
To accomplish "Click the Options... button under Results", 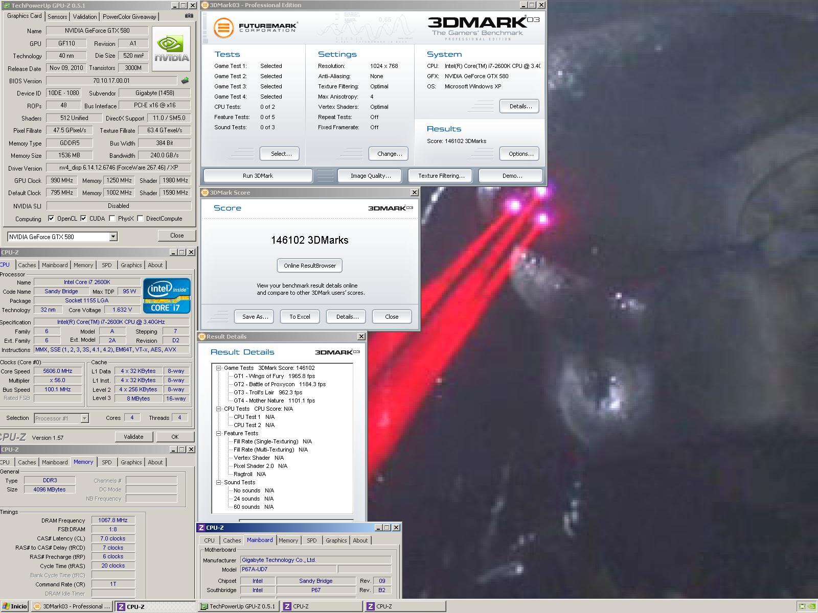I will (520, 154).
